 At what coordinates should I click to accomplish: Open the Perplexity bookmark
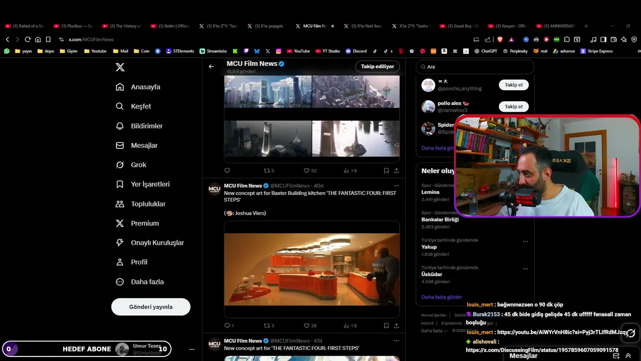click(515, 51)
